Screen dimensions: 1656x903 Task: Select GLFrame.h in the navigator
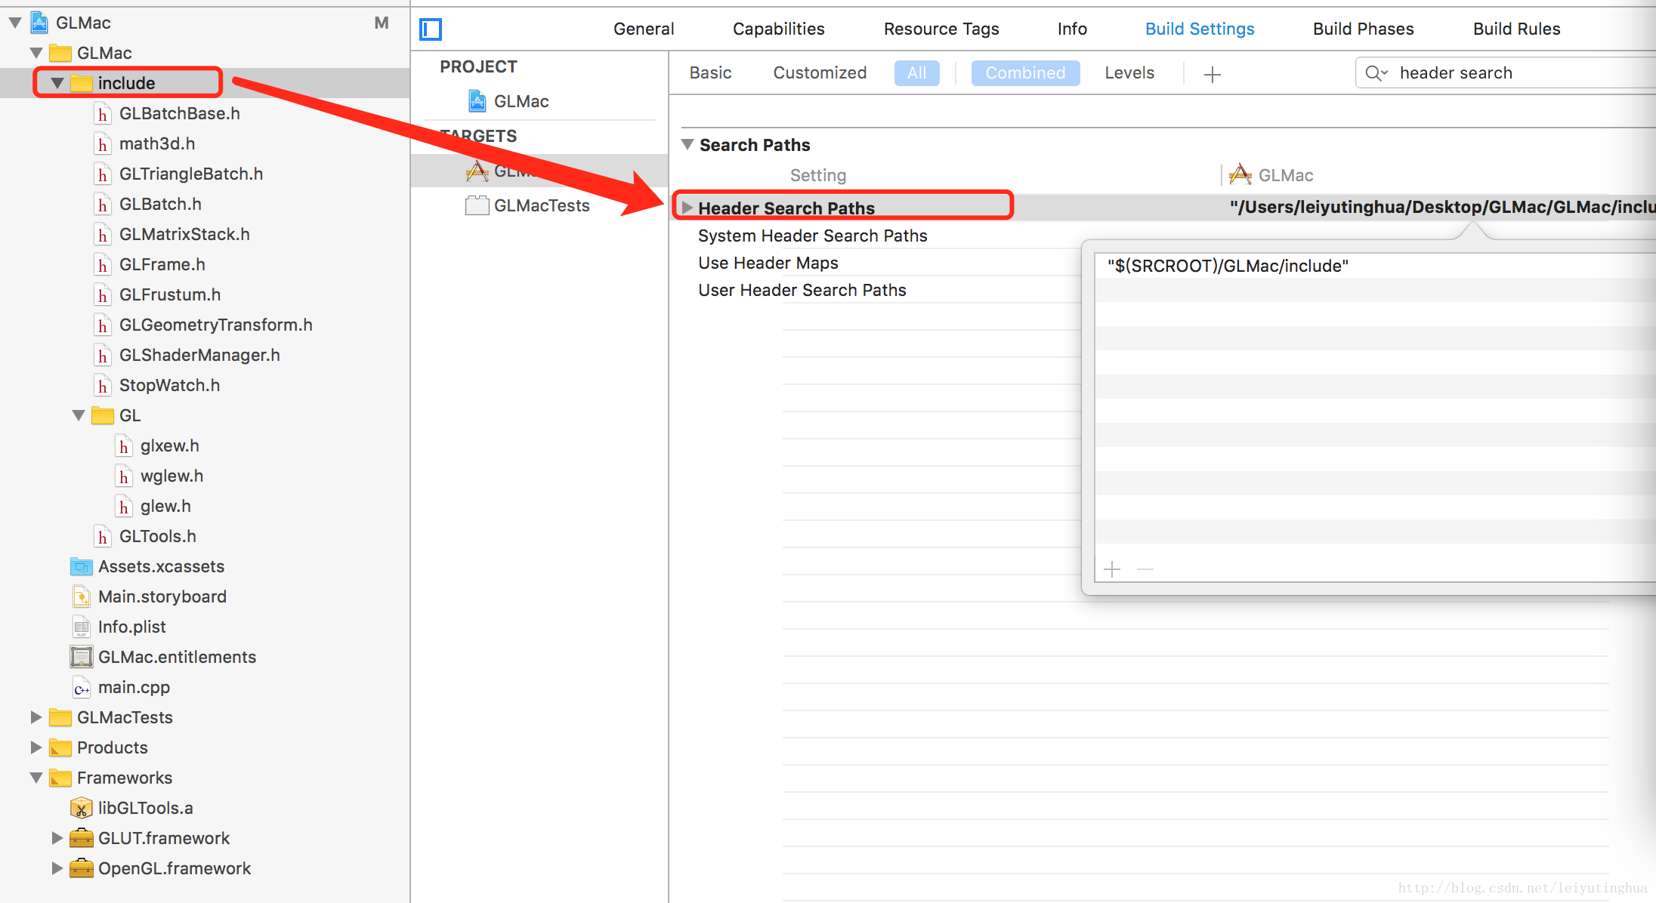162,265
